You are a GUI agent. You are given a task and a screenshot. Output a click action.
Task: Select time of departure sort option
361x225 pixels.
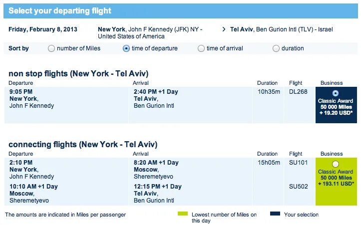126,48
